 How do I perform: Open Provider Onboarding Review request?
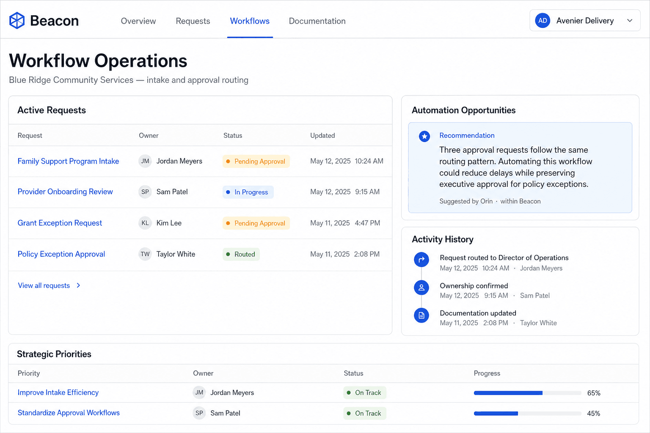point(65,192)
